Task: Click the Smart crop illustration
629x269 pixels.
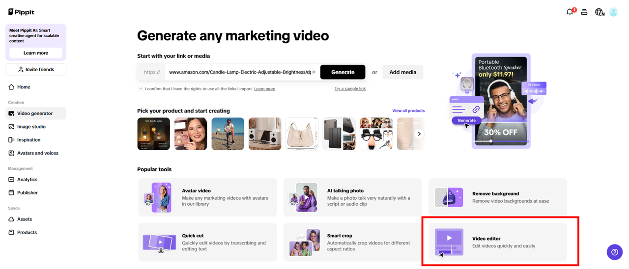Action: (x=305, y=242)
